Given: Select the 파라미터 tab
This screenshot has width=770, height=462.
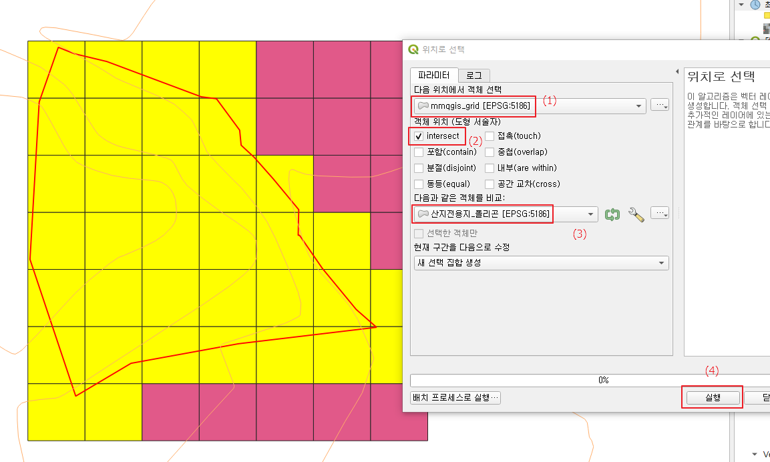Looking at the screenshot, I should [x=433, y=75].
